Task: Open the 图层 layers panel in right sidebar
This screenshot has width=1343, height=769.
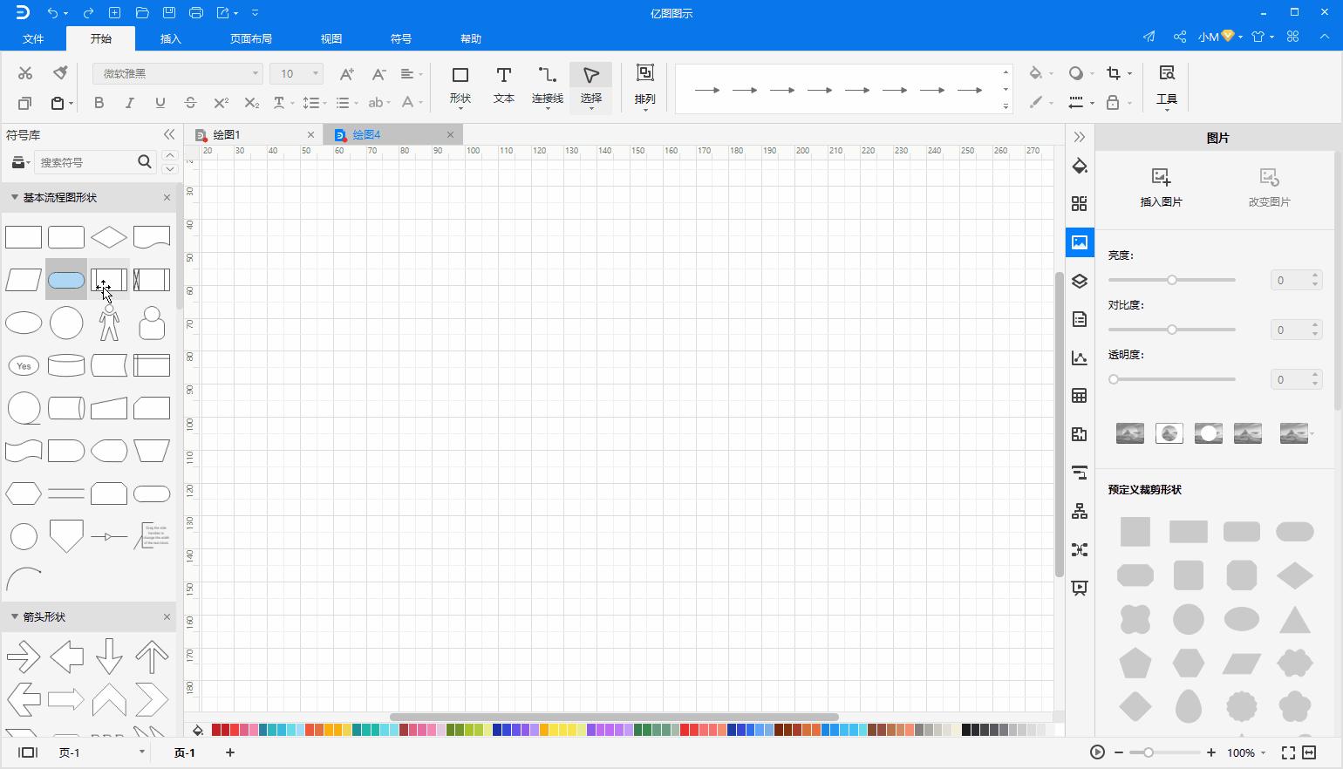Action: pos(1079,281)
